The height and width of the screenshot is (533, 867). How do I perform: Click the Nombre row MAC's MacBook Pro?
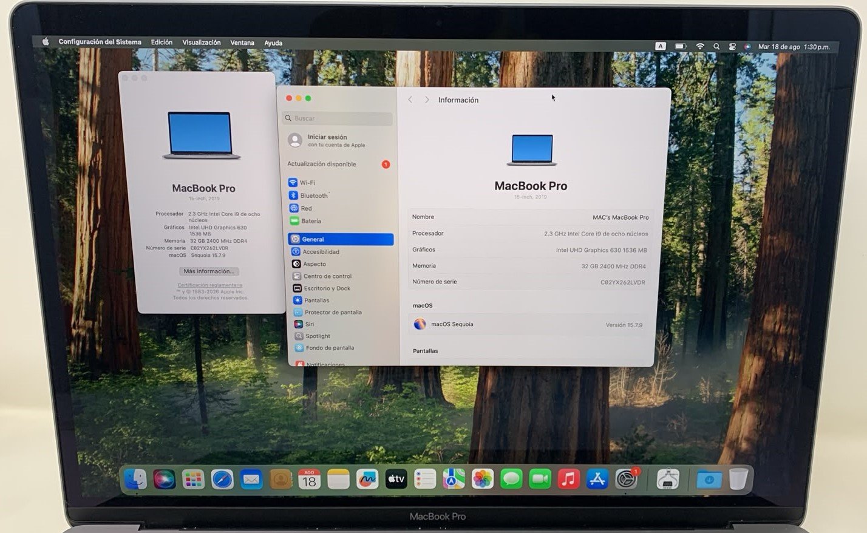coord(531,217)
